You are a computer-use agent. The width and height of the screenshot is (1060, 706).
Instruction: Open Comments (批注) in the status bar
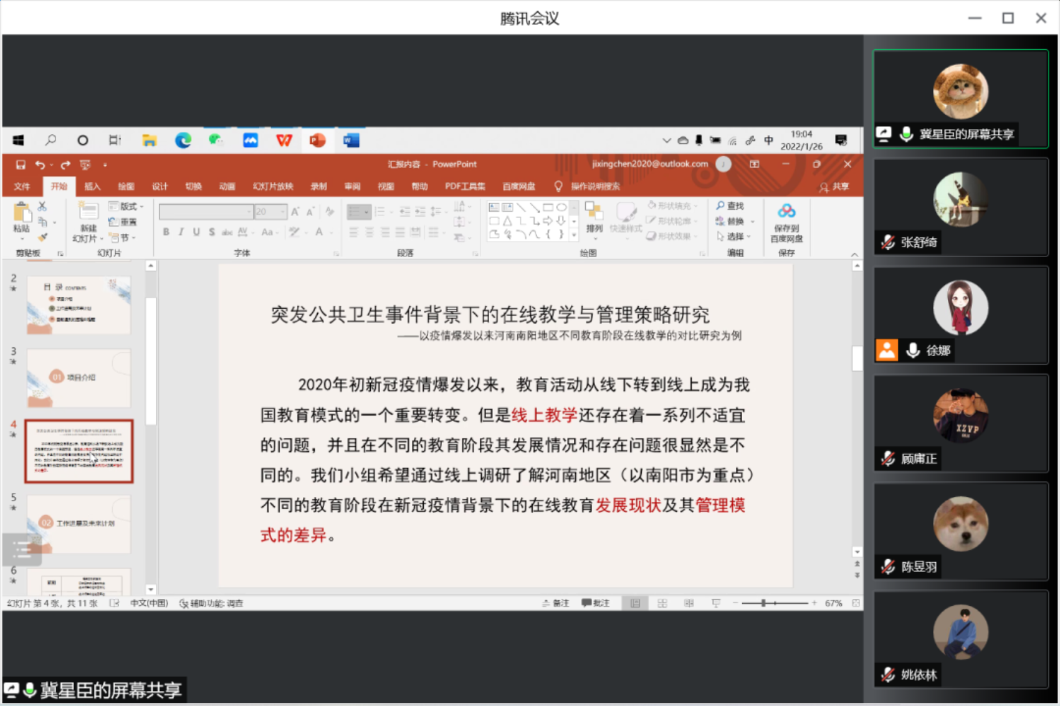(x=595, y=603)
